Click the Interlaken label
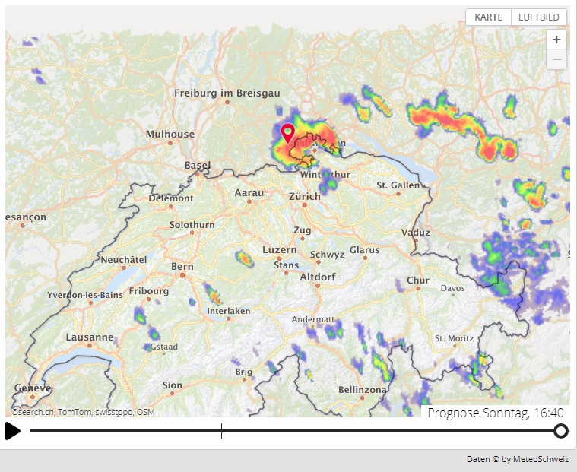 click(x=229, y=311)
